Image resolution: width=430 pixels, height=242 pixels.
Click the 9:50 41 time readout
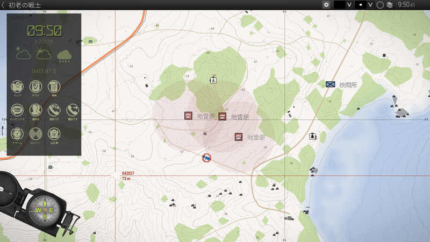[x=406, y=5]
